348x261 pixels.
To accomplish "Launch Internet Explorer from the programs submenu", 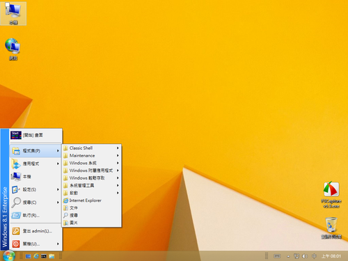I will point(92,200).
